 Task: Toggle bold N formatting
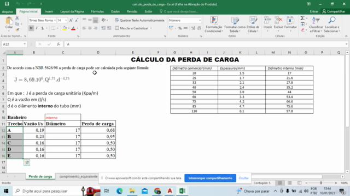click(31, 28)
